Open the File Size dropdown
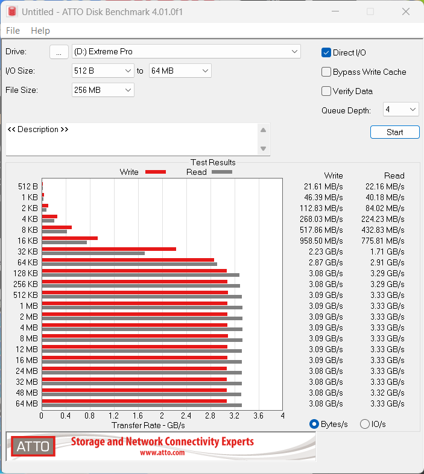This screenshot has height=474, width=424. pyautogui.click(x=103, y=90)
